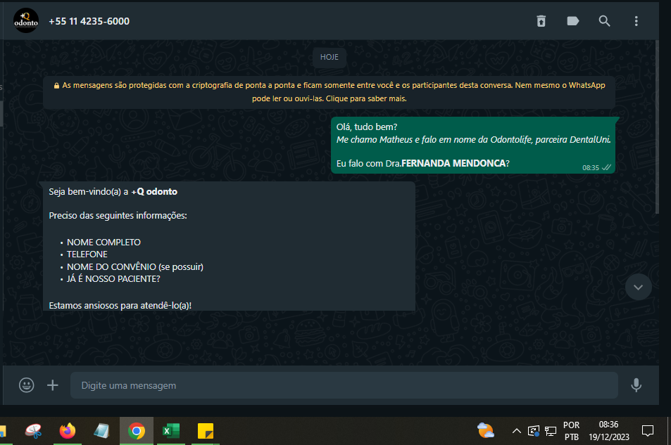Start voice recording with microphone icon
The height and width of the screenshot is (445, 671).
click(636, 385)
